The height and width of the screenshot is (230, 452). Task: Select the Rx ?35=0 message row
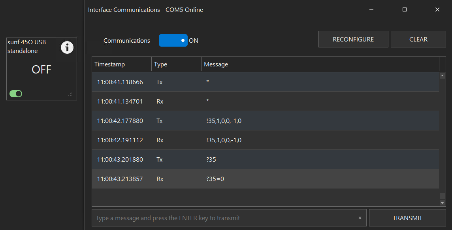pyautogui.click(x=265, y=179)
